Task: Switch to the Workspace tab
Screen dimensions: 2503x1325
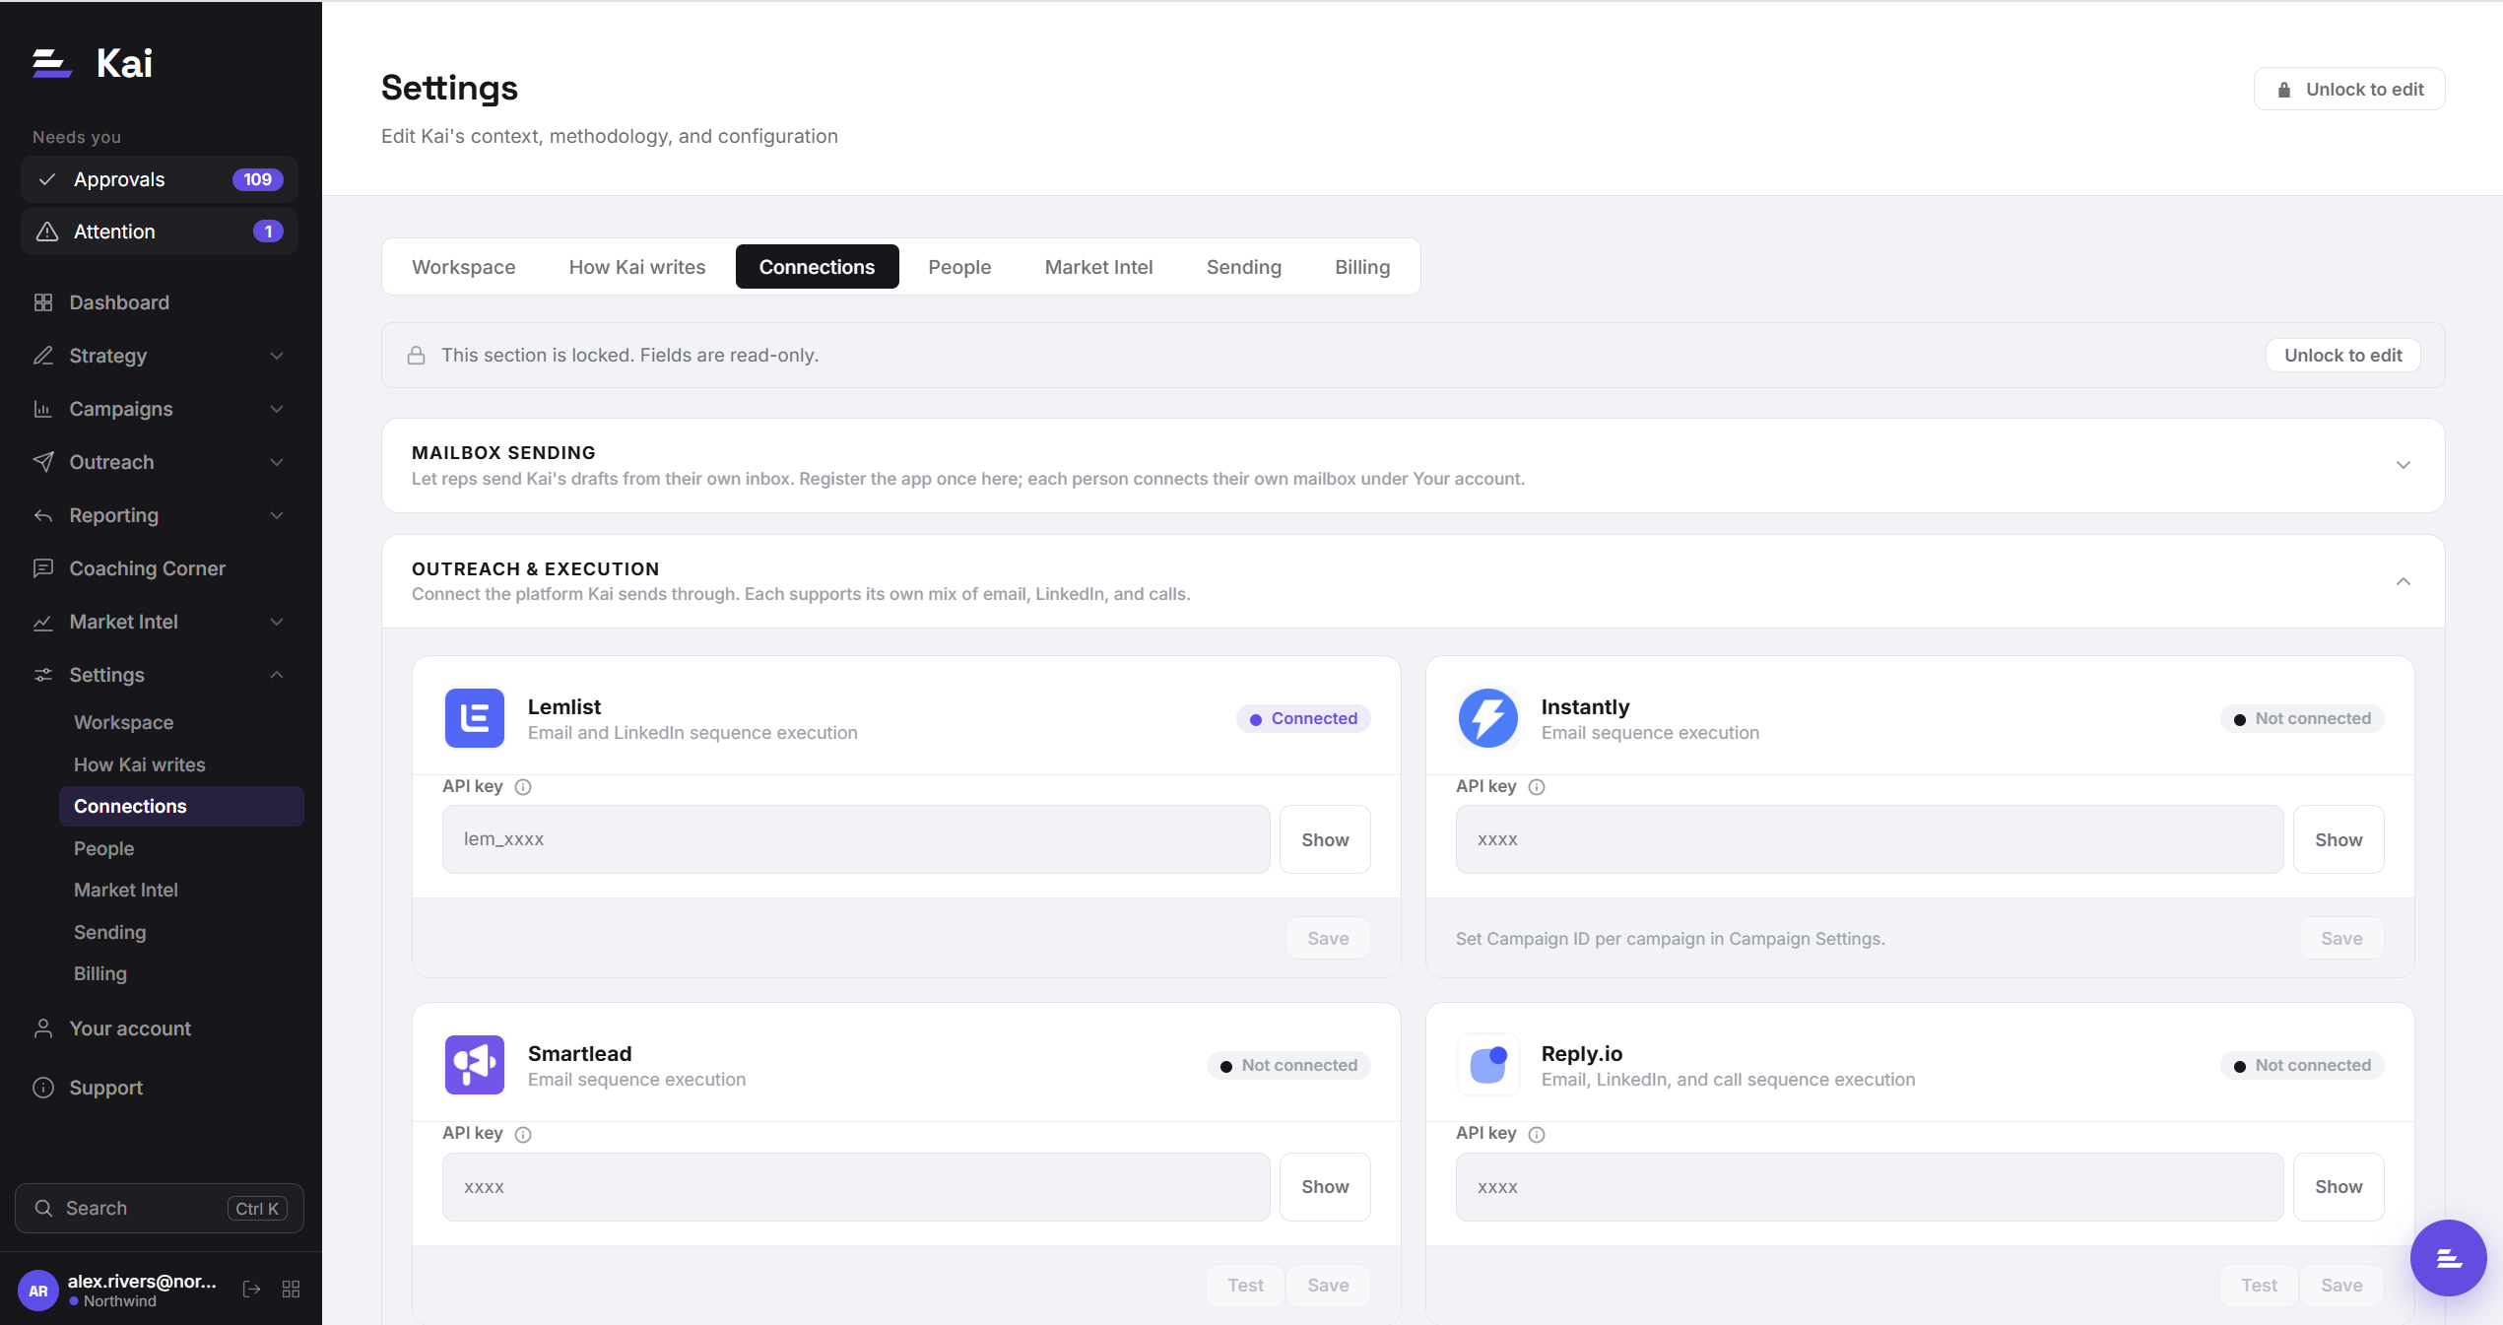Action: click(464, 267)
